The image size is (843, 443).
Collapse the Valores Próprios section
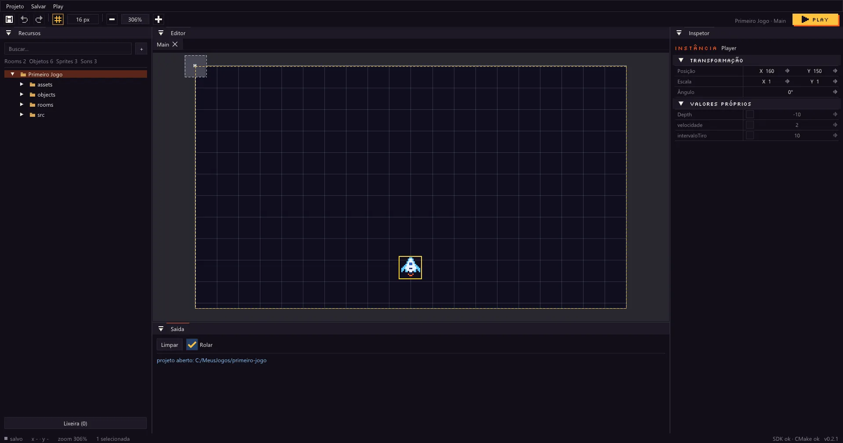point(681,104)
